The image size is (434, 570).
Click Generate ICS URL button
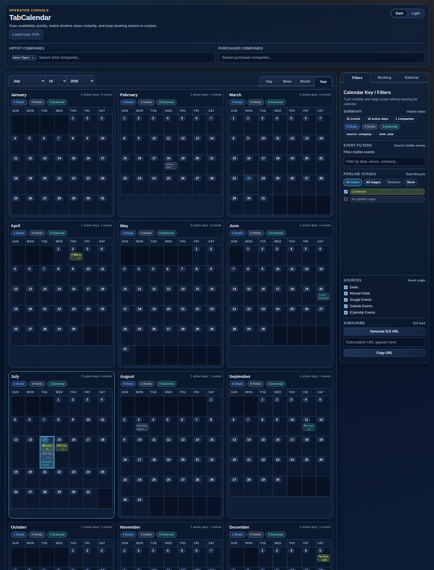(x=384, y=331)
